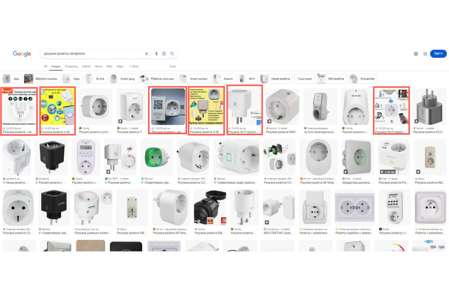Open the Tuya smart socket image result
The height and width of the screenshot is (299, 449).
point(19,107)
